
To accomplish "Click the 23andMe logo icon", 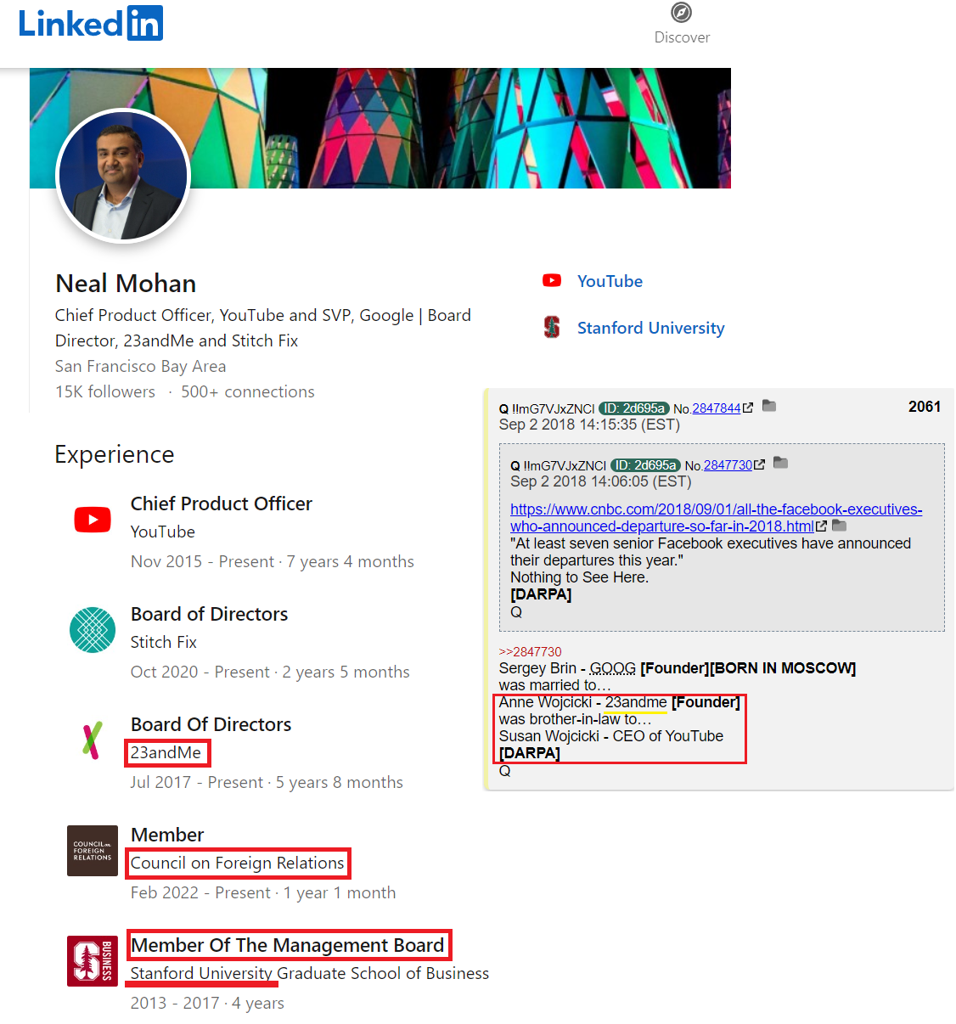I will pyautogui.click(x=93, y=740).
